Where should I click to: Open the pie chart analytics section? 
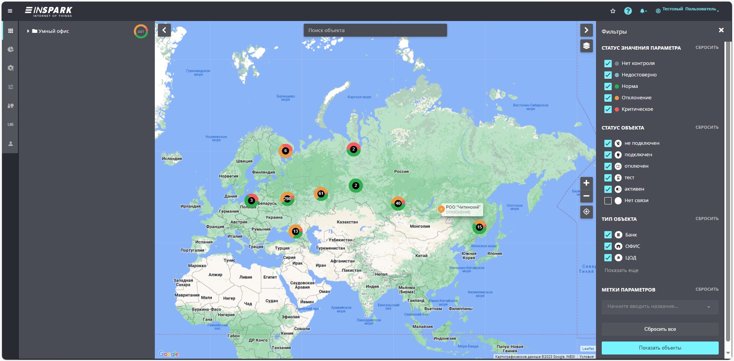[10, 49]
